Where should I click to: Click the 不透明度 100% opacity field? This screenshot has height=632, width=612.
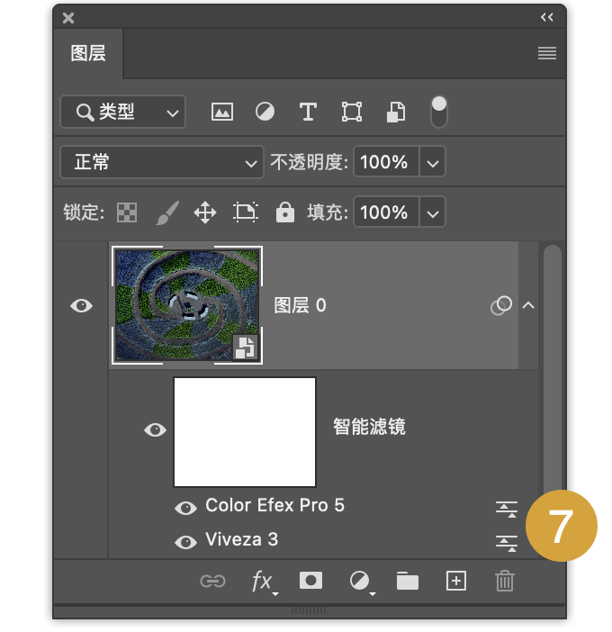[386, 162]
